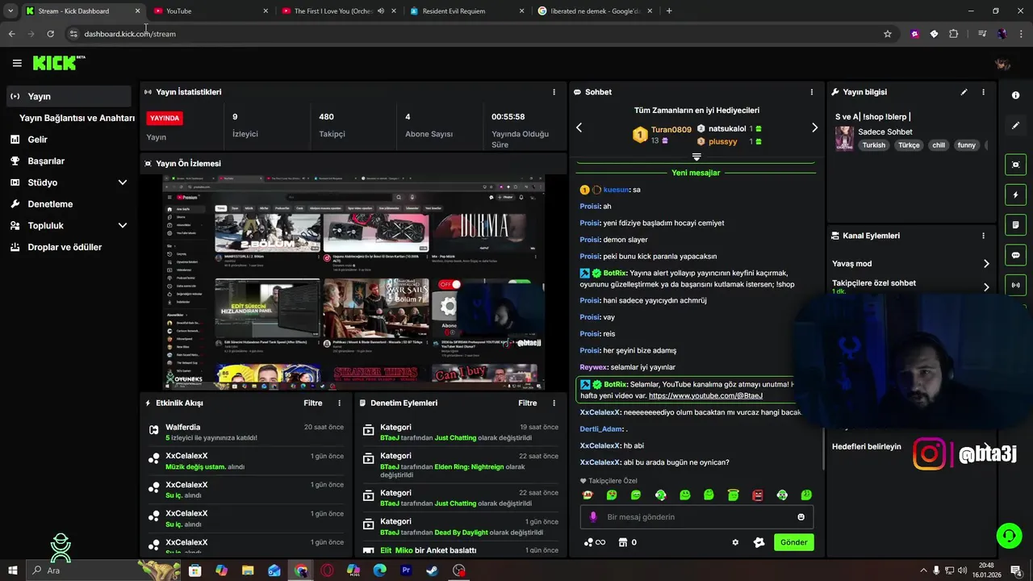Click the chill tag

click(938, 145)
